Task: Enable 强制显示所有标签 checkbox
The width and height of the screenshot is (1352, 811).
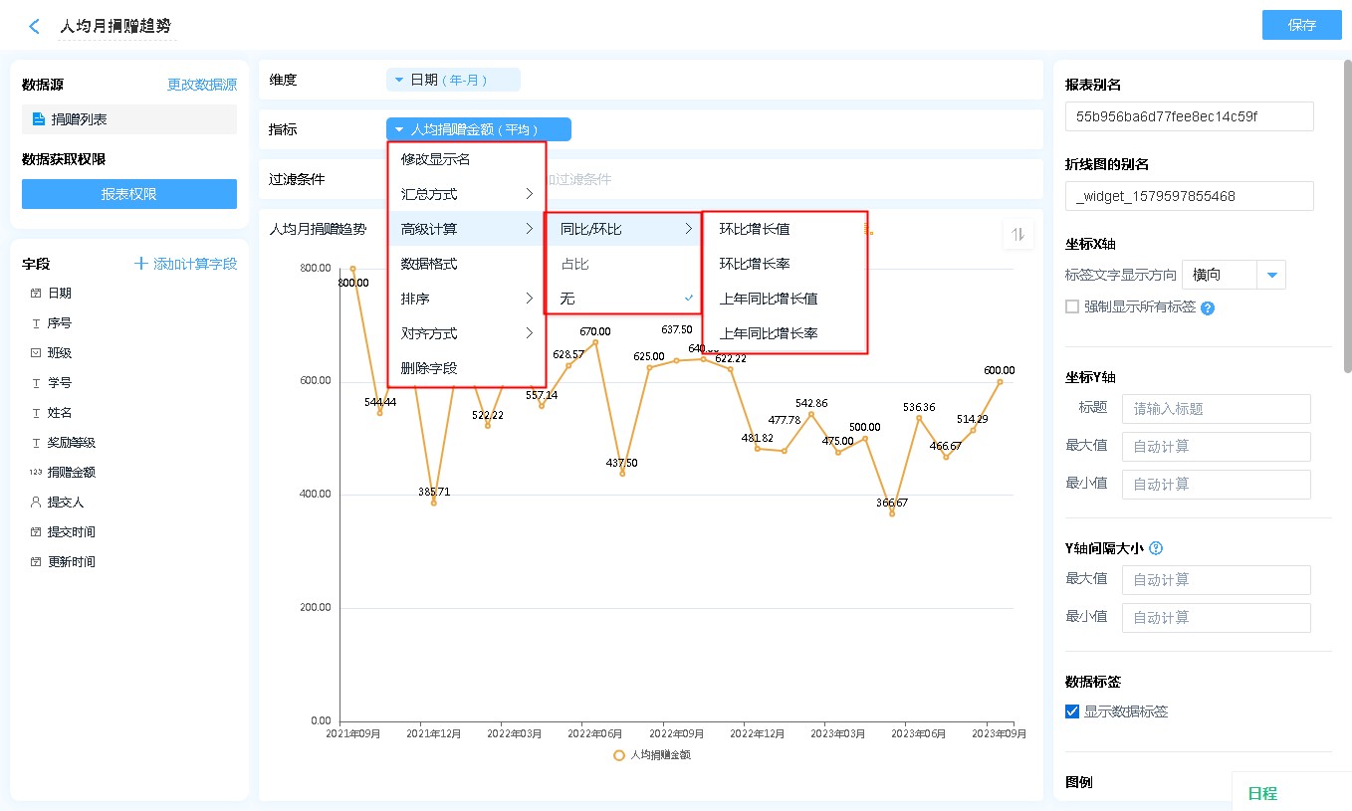Action: 1072,306
